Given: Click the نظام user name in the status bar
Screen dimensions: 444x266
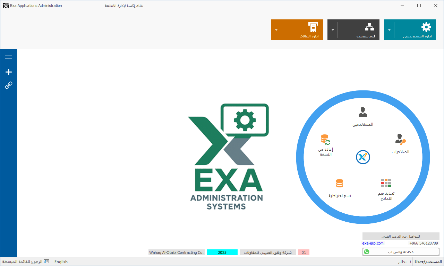Looking at the screenshot, I should [x=402, y=262].
